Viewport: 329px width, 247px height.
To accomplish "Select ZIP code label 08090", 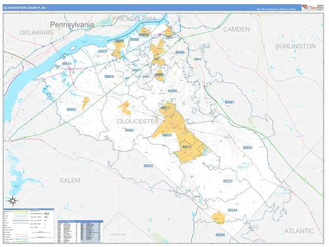I will (159, 75).
